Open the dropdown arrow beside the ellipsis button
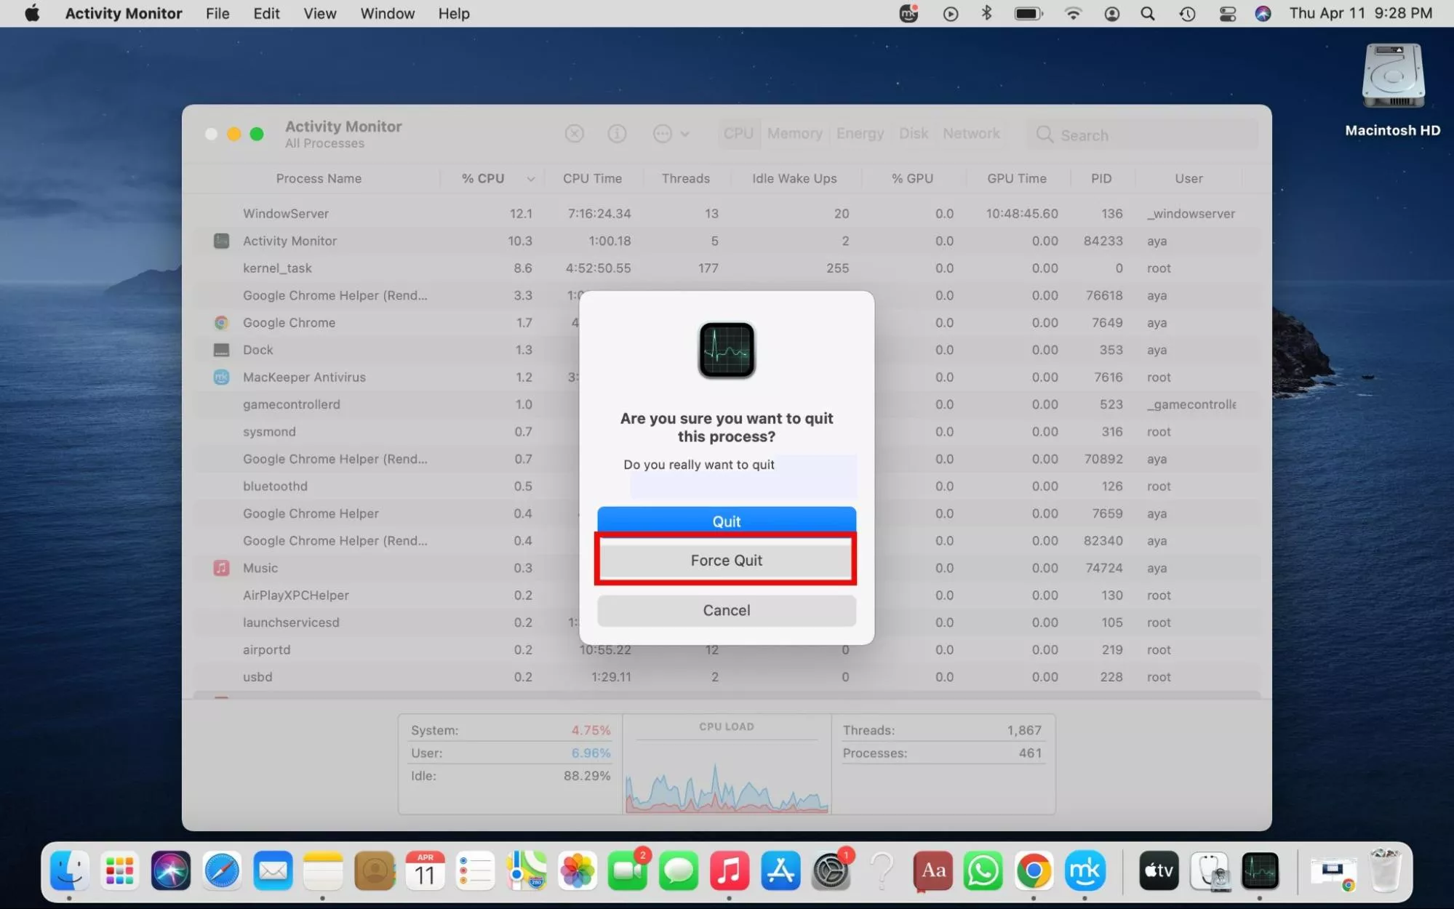The width and height of the screenshot is (1454, 909). point(684,134)
